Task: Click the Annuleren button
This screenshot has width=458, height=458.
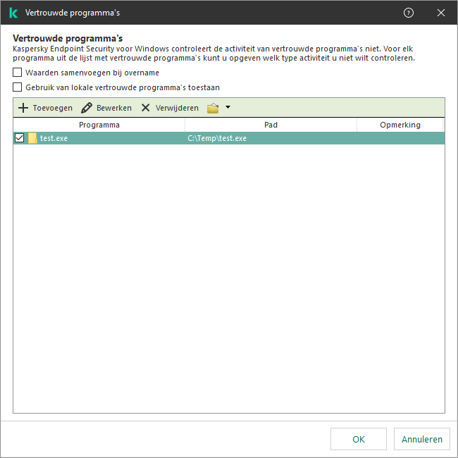Action: [422, 439]
